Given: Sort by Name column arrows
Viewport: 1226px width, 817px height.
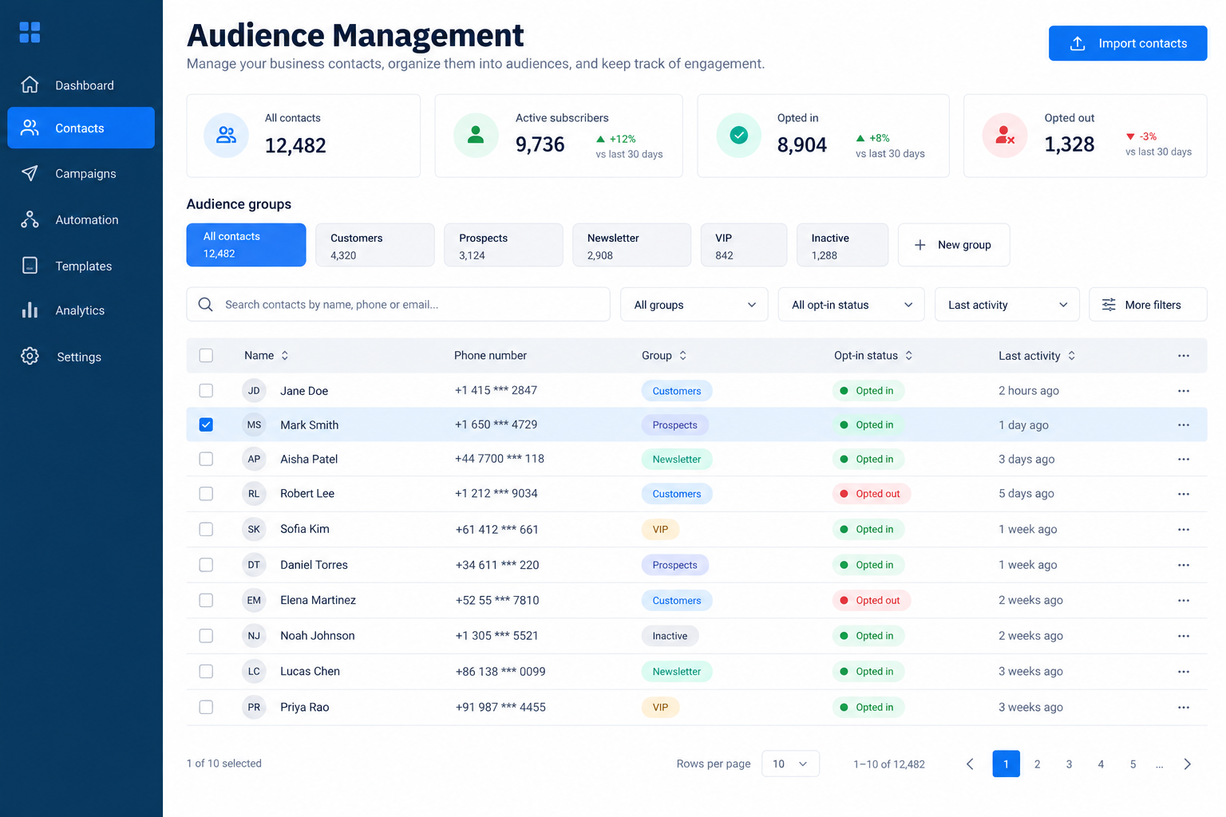Looking at the screenshot, I should click(x=285, y=356).
